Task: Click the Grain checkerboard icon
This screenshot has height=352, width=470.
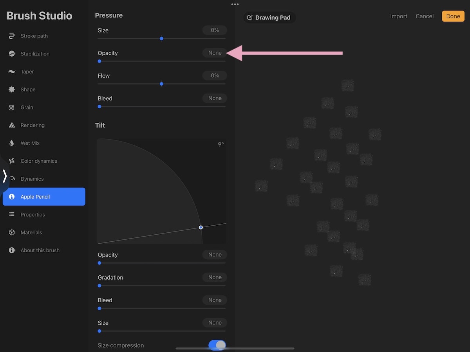Action: pos(12,107)
